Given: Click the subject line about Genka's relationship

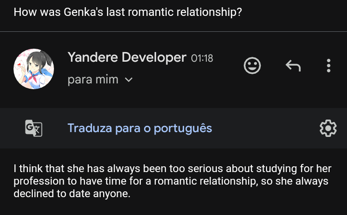Looking at the screenshot, I should pos(128,12).
